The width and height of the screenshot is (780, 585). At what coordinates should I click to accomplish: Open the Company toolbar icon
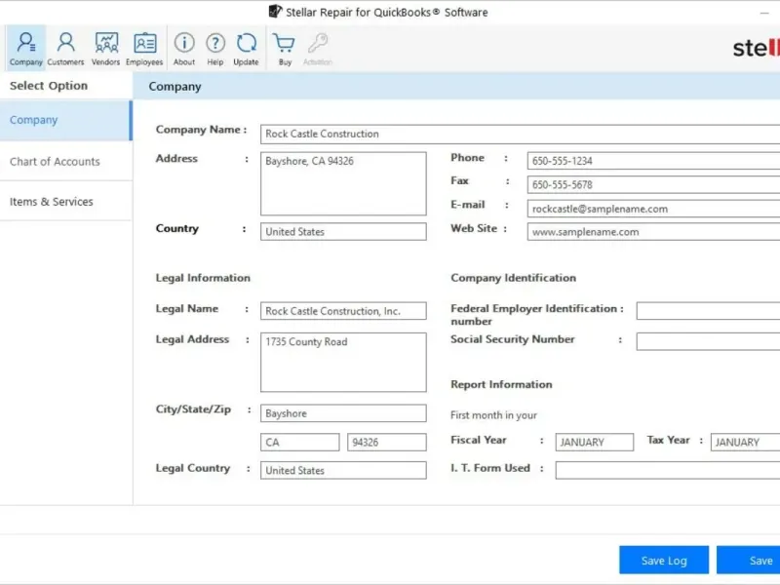25,48
